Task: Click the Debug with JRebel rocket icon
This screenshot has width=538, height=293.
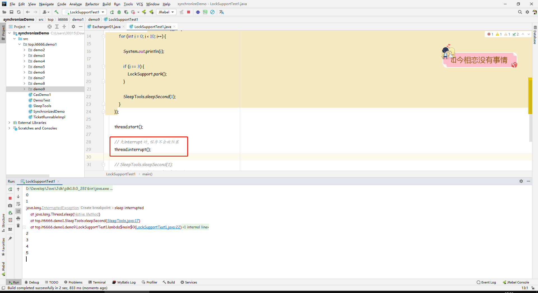Action: point(151,12)
